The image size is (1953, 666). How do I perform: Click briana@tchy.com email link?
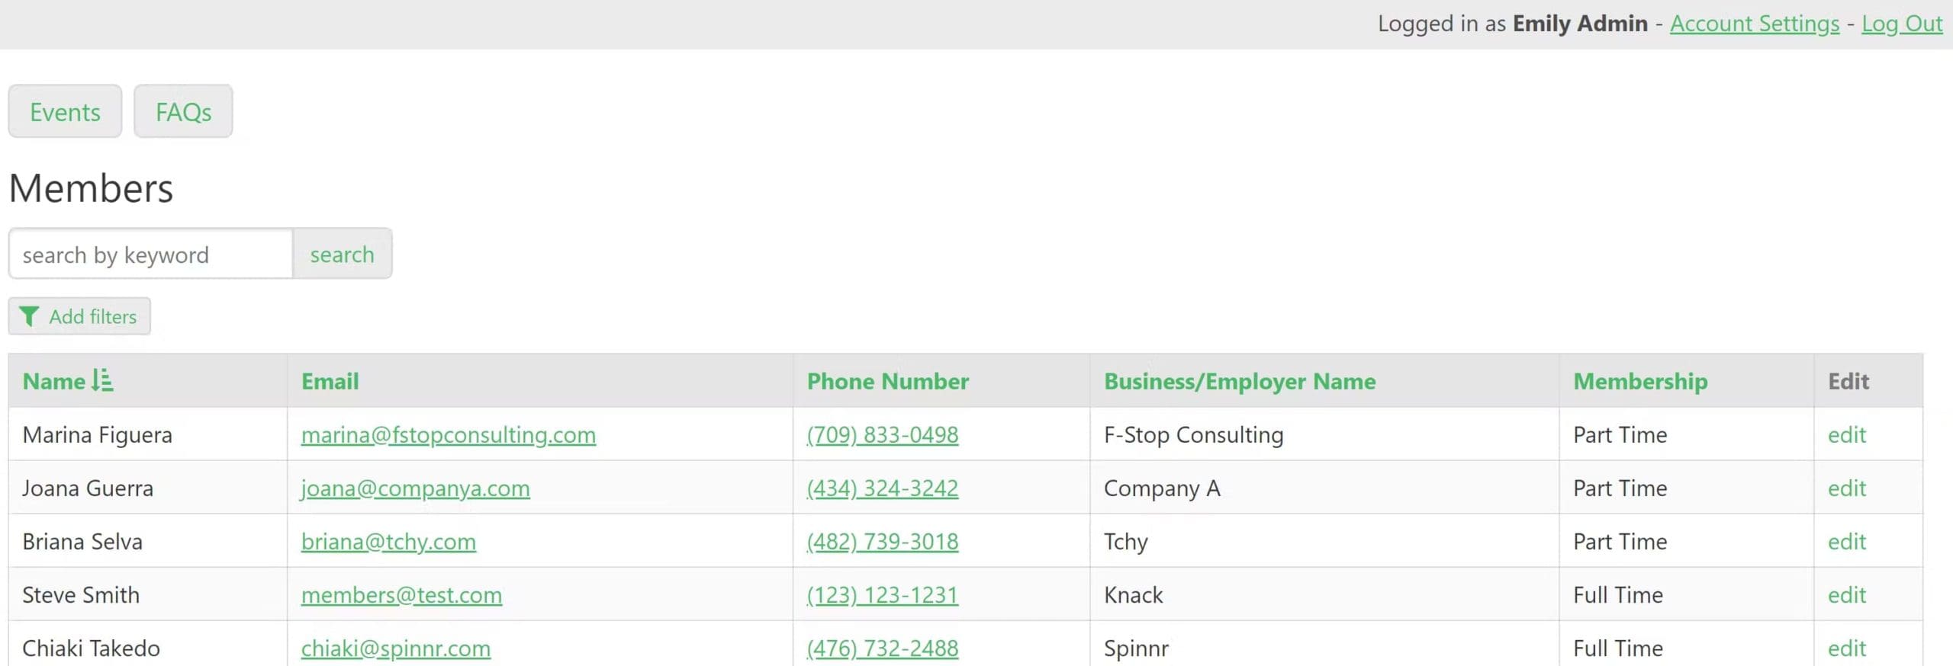[x=388, y=542]
